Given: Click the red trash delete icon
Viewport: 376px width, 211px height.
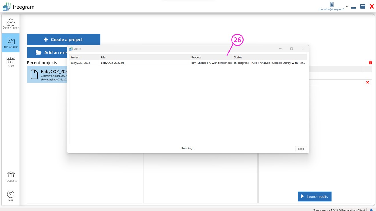Looking at the screenshot, I should point(370,63).
